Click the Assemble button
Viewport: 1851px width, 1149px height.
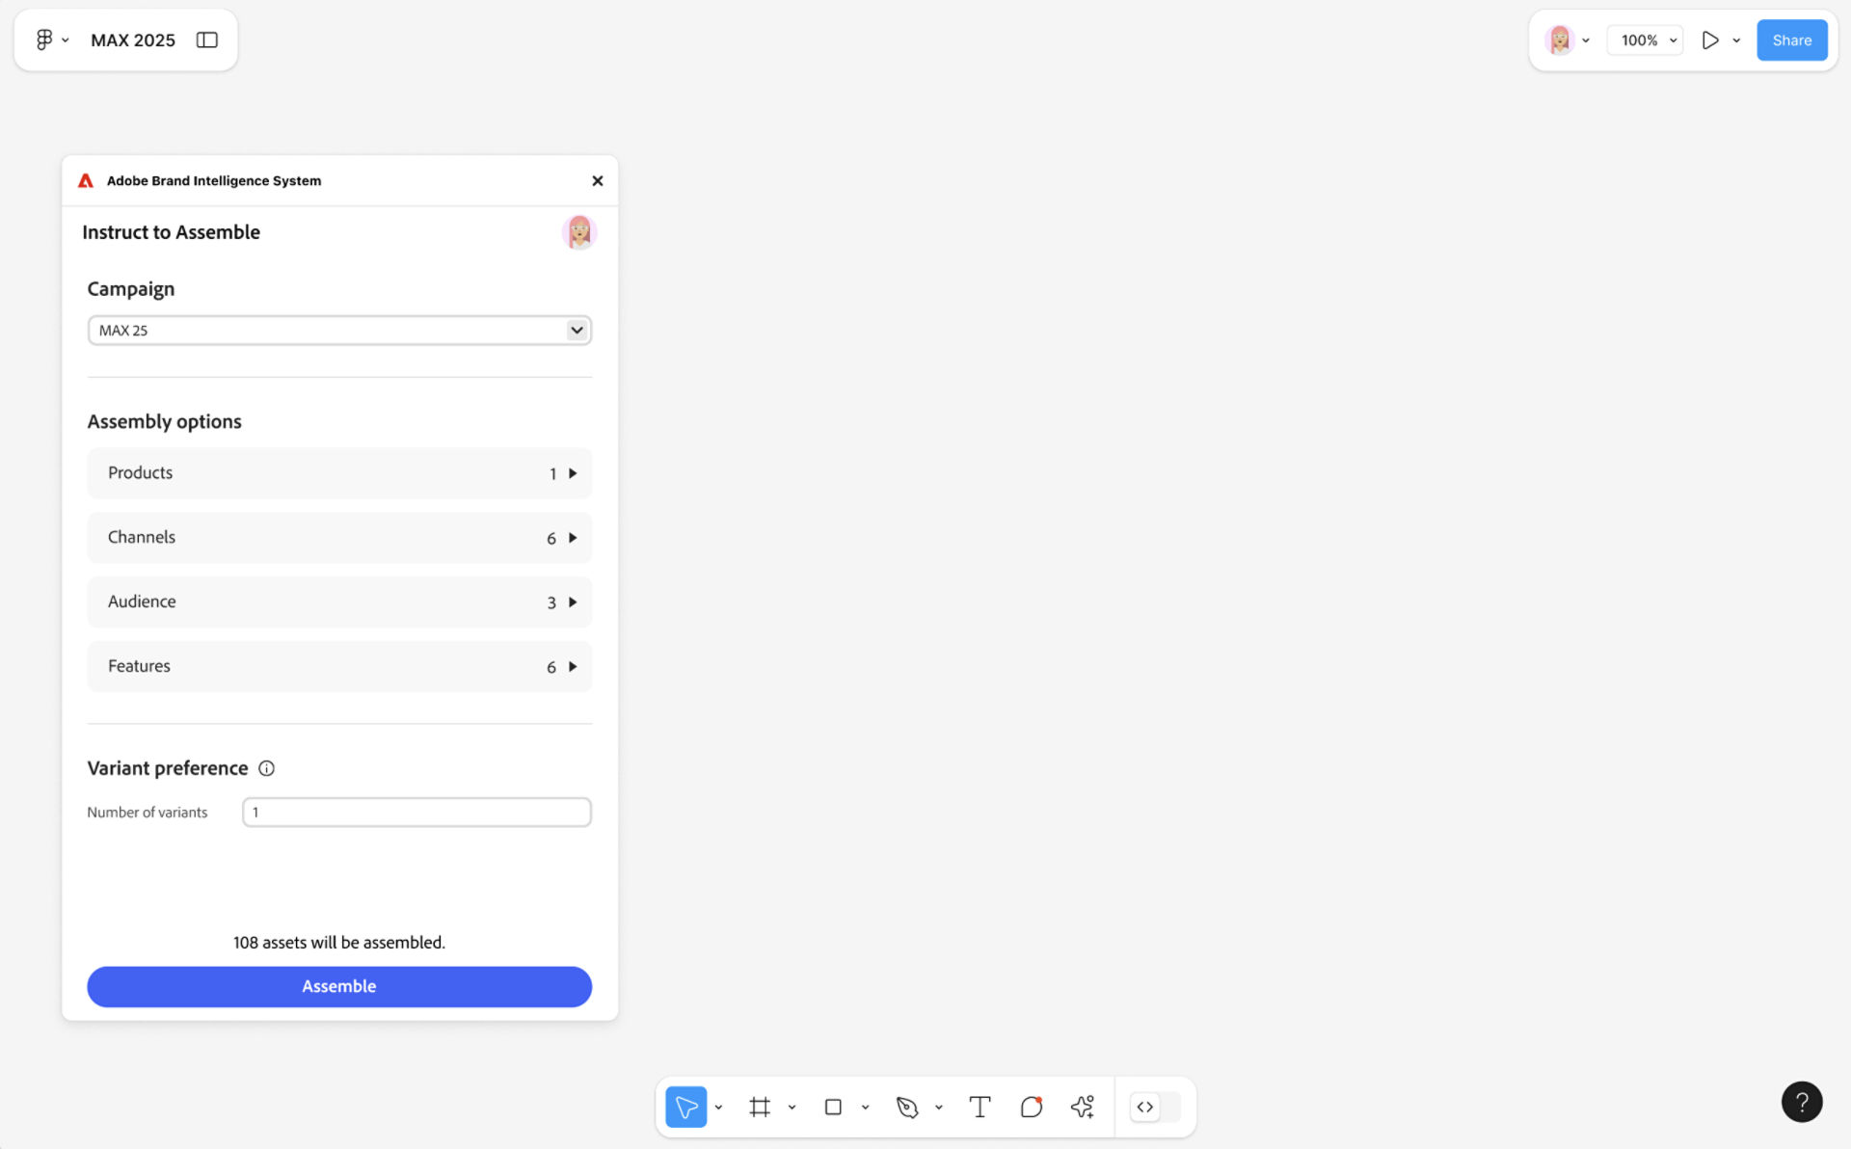point(338,986)
